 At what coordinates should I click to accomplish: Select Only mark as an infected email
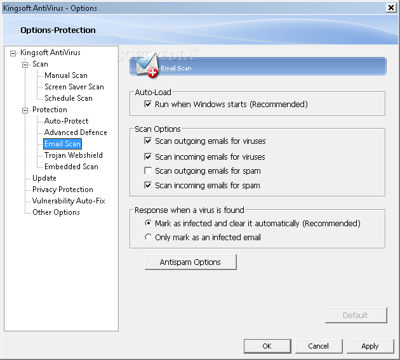click(x=148, y=237)
